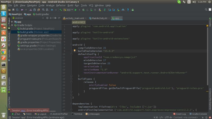Viewport: 212px width, 119px height.
Task: Run the app with the green play icon
Action: pos(76,10)
